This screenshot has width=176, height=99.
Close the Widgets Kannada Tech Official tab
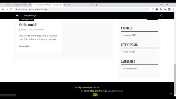[30, 5]
